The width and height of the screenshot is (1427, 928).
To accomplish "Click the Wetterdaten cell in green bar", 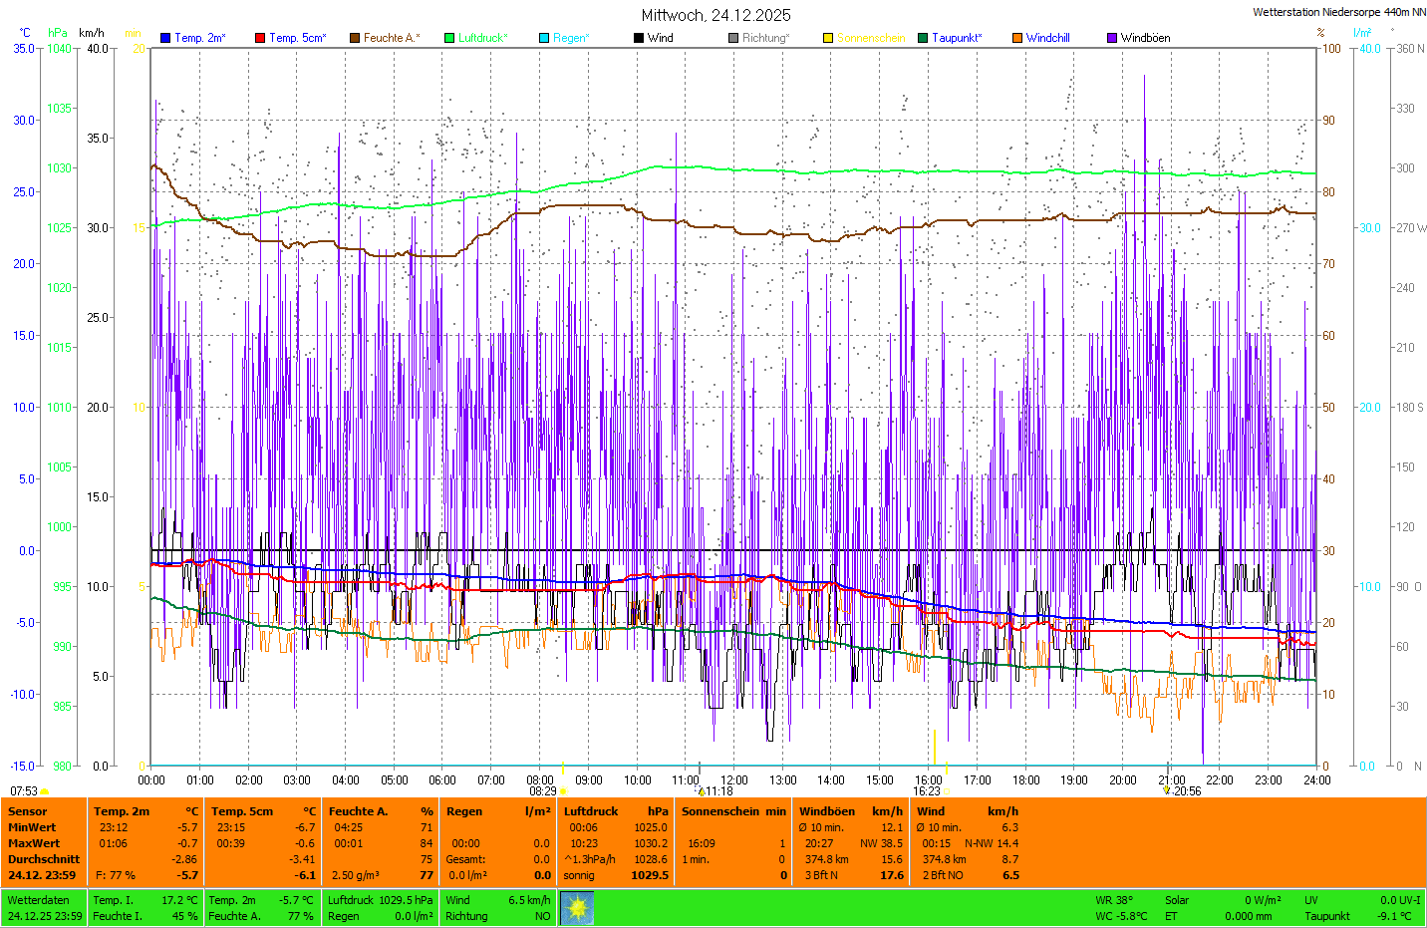I will coord(38,900).
